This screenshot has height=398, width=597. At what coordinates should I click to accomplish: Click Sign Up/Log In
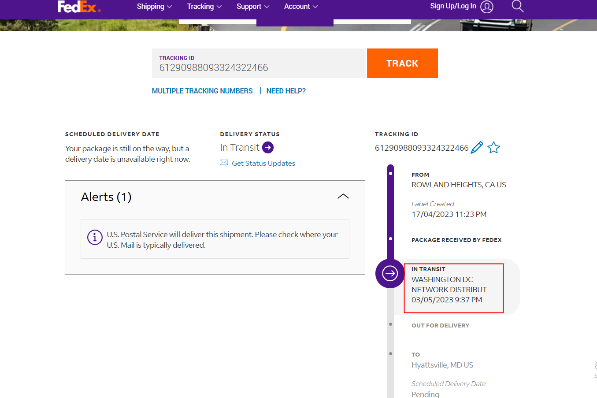453,6
